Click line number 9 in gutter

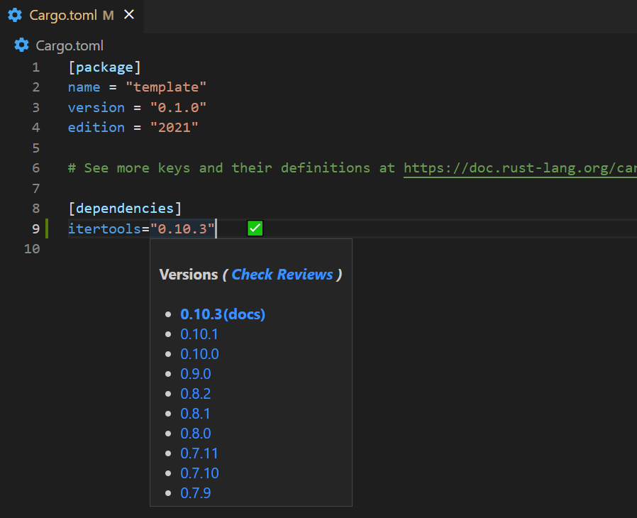click(x=35, y=228)
